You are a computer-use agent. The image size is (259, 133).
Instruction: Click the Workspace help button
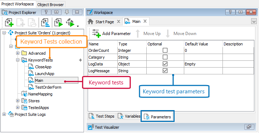pyautogui.click(x=230, y=12)
